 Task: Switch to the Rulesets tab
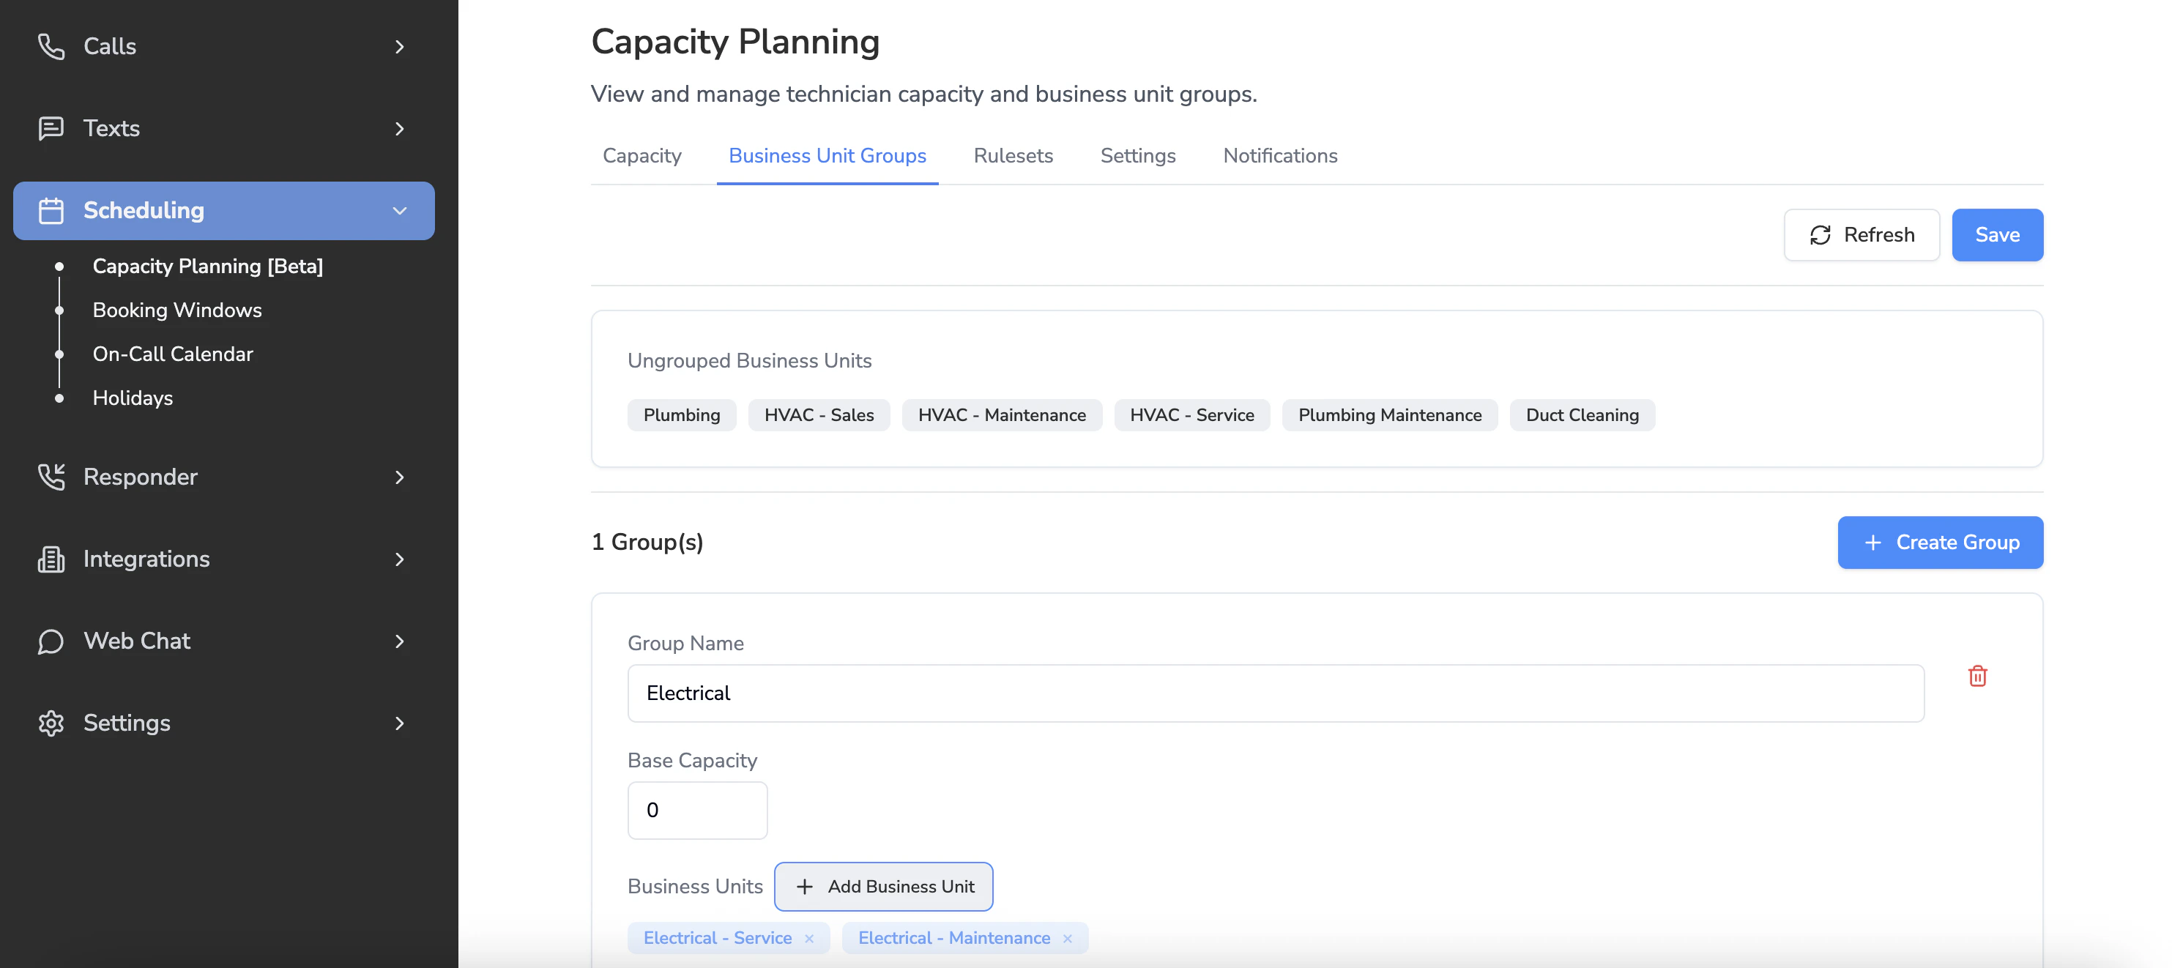point(1013,156)
